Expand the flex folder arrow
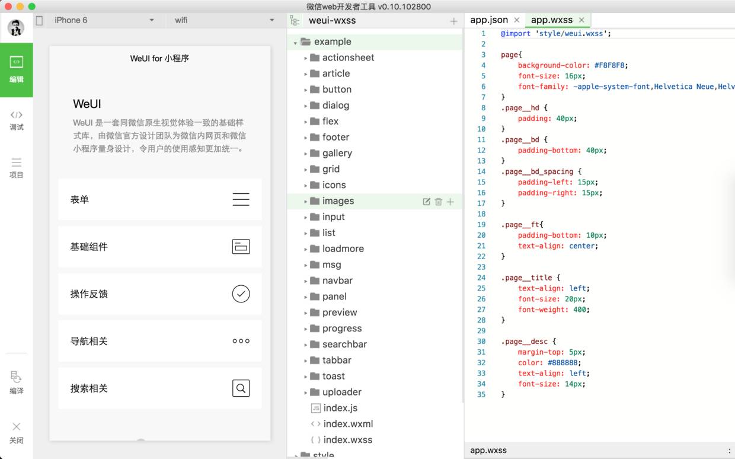This screenshot has height=459, width=735. 306,122
